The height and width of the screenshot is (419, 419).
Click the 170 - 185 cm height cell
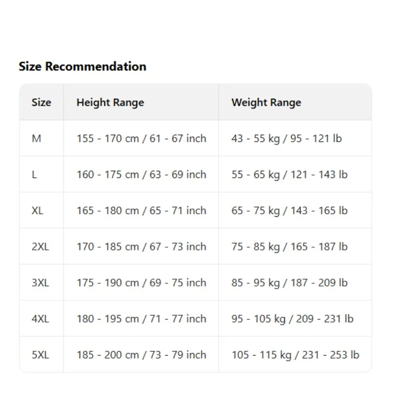click(141, 247)
